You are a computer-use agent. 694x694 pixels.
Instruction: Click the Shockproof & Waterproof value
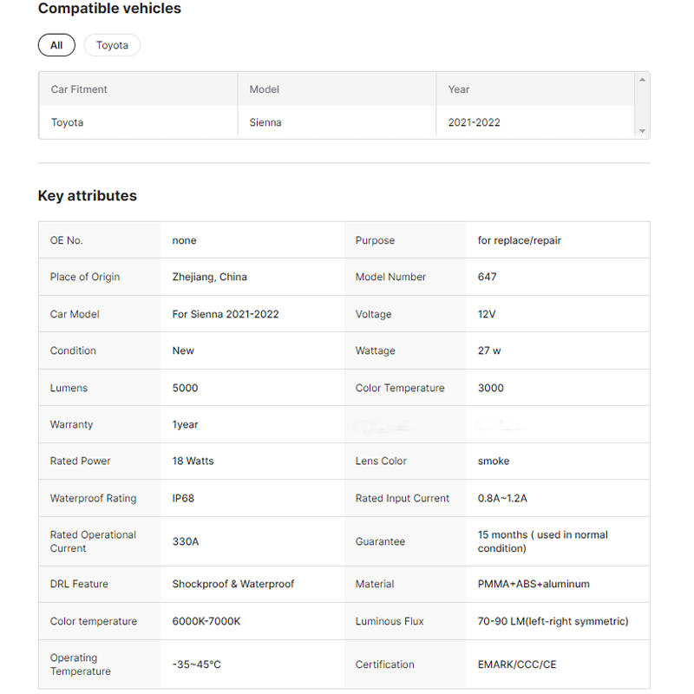tap(233, 584)
